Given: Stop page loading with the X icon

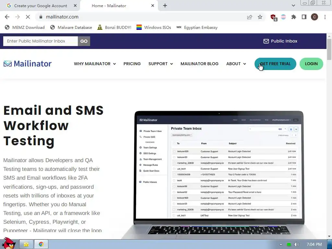Looking at the screenshot, I should [x=28, y=17].
